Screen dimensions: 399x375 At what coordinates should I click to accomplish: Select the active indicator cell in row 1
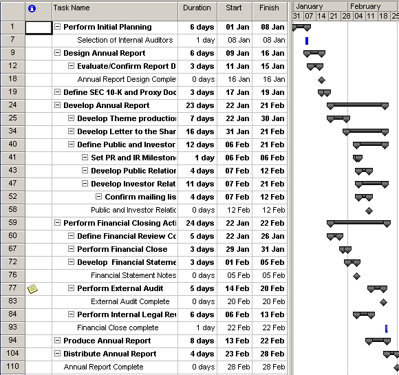[39, 28]
